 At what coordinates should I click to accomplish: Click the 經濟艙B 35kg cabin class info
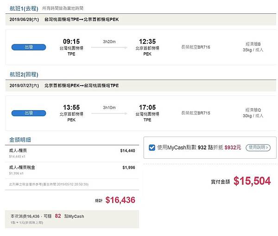pyautogui.click(x=254, y=47)
